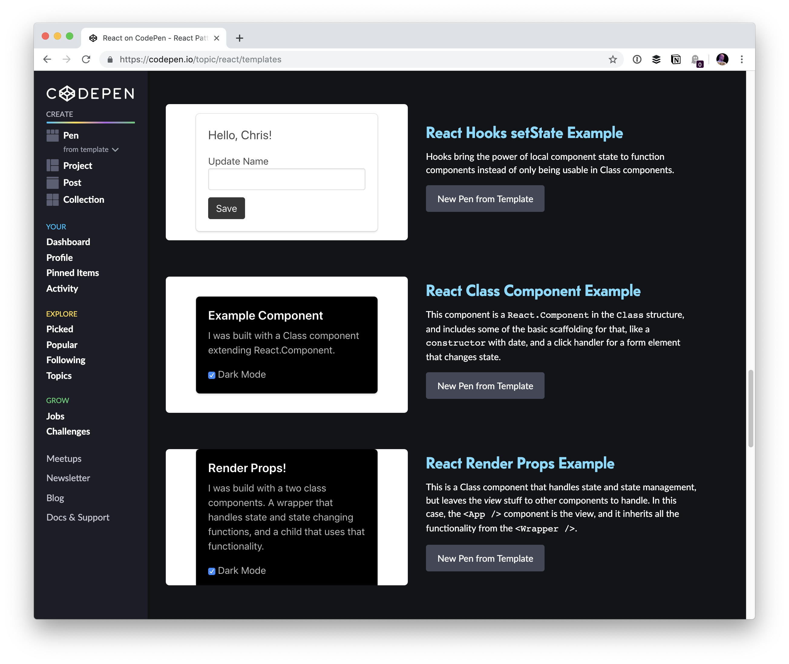Uncheck Dark Mode in Example Component preview
Image resolution: width=789 pixels, height=664 pixels.
(x=211, y=375)
